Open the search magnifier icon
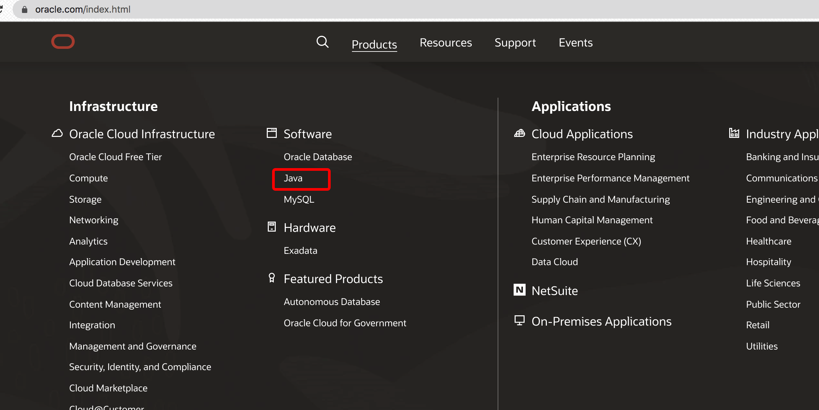 point(322,42)
